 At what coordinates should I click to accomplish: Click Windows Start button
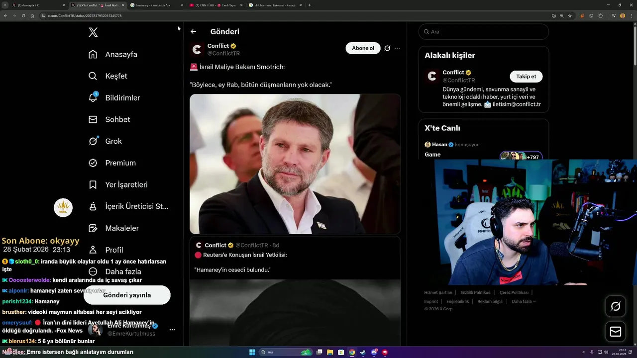(252, 352)
